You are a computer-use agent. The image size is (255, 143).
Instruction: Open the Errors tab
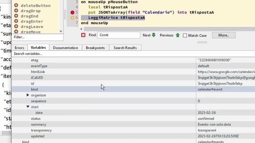(19, 48)
